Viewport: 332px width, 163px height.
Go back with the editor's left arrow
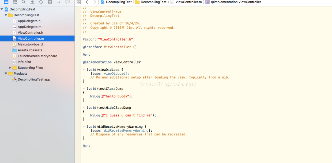click(87, 2)
